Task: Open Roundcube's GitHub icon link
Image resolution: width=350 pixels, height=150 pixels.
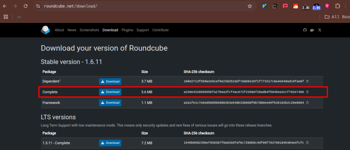Action: click(305, 30)
